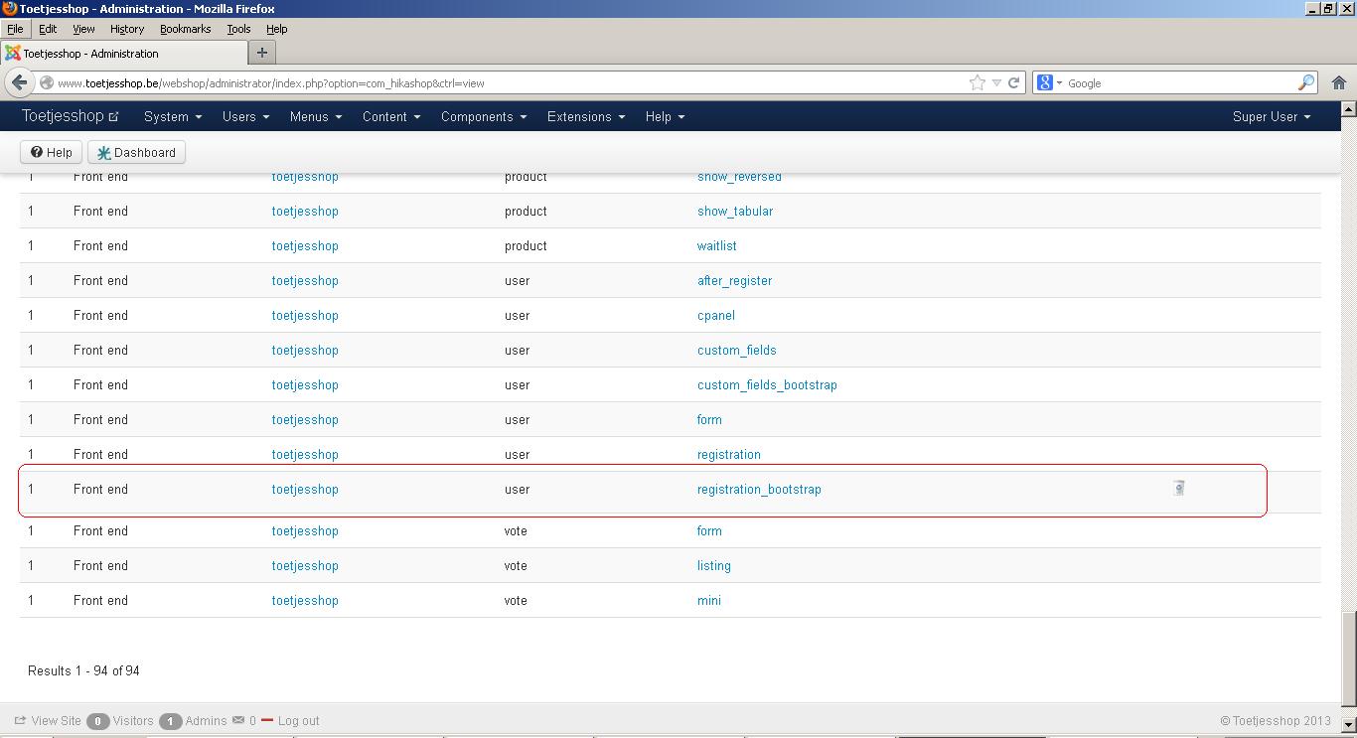Screen dimensions: 1357x738
Task: Click the "Results 1 - 94 of 94" text
Action: click(x=83, y=670)
